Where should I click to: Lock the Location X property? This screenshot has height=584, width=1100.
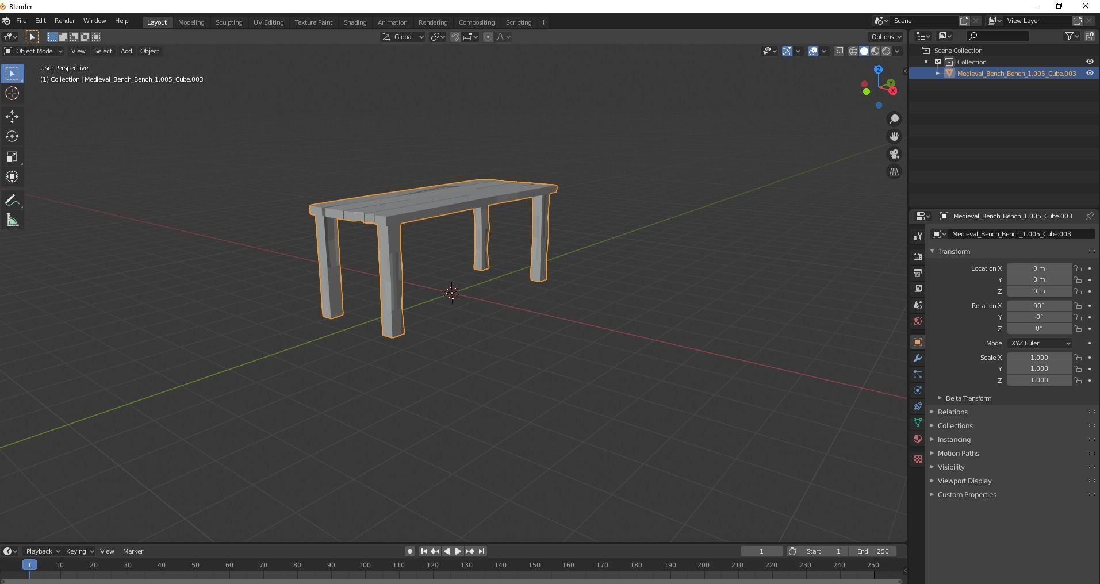(1078, 268)
